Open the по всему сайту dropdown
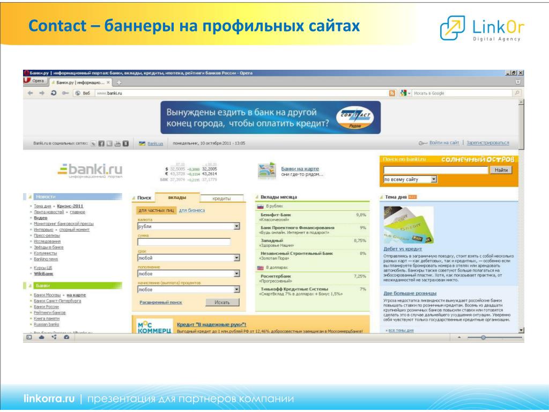 click(410, 179)
